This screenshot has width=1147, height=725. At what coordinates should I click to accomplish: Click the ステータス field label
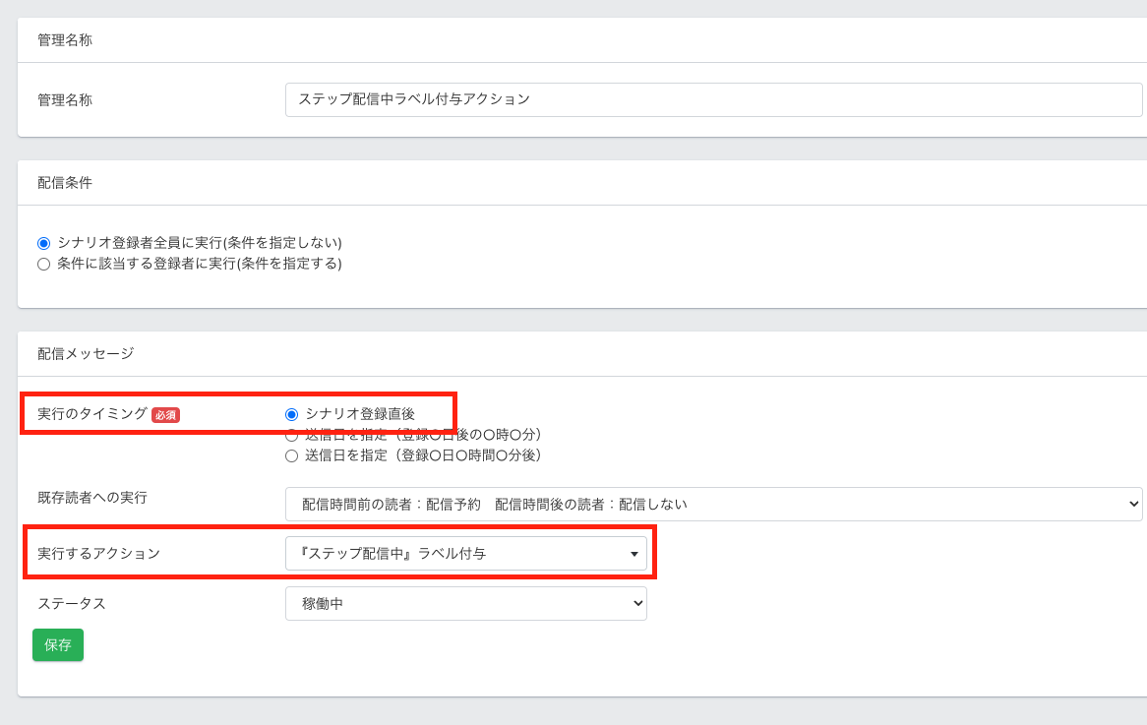pos(71,604)
